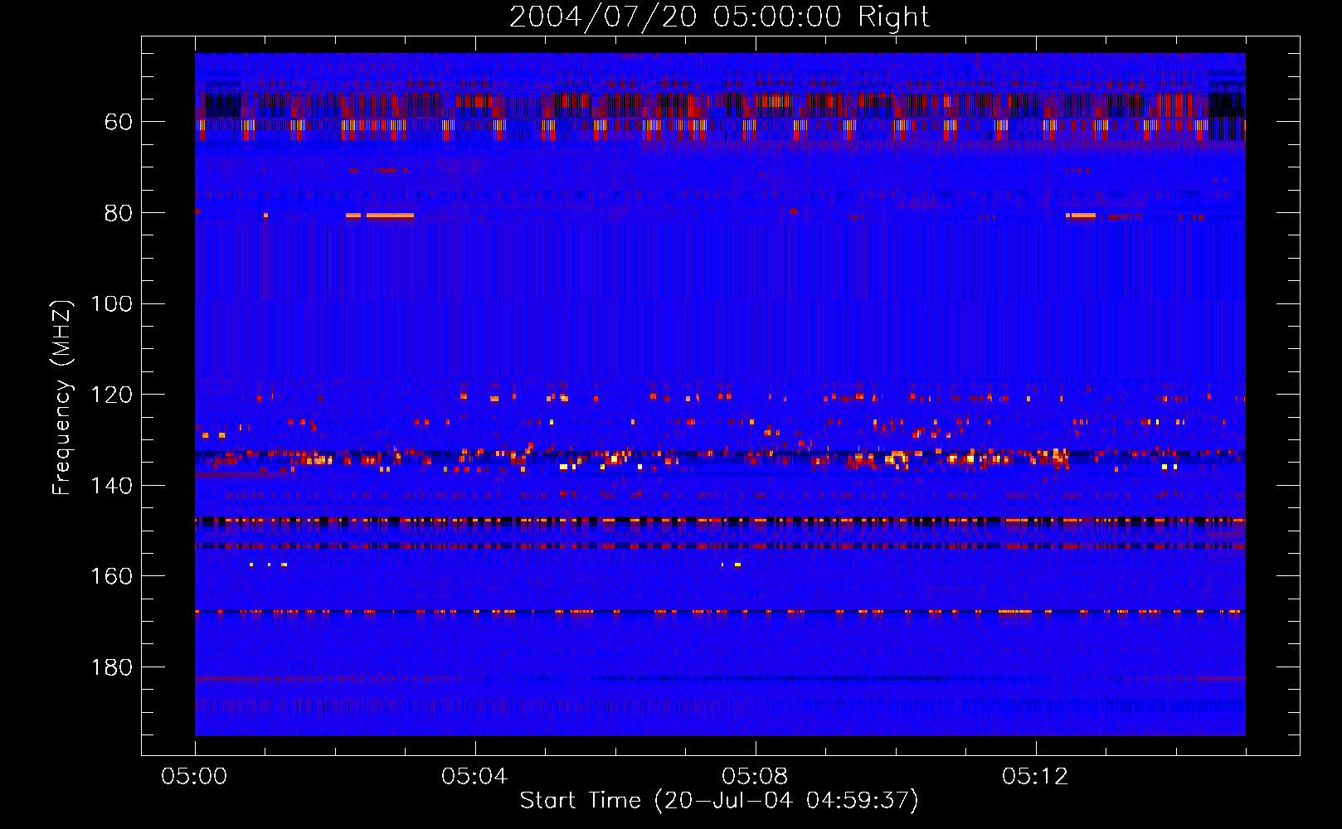This screenshot has width=1342, height=829.
Task: Select the 120 MHz frequency tick label
Action: (112, 395)
